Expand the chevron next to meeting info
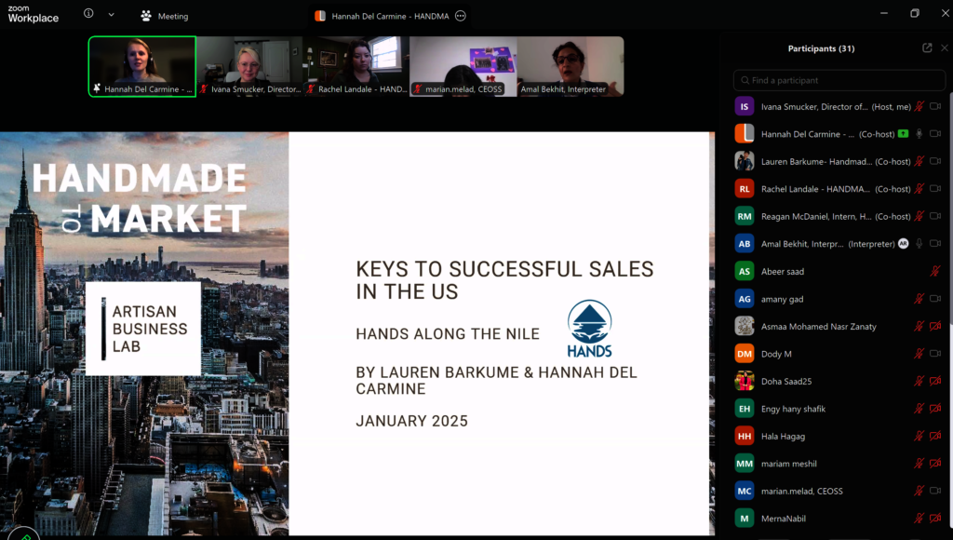This screenshot has width=953, height=540. (112, 14)
